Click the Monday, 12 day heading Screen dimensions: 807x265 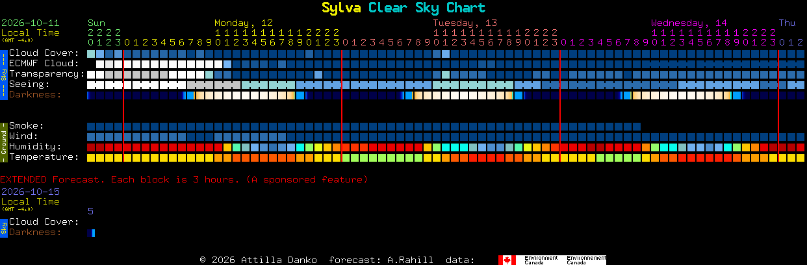(x=244, y=23)
